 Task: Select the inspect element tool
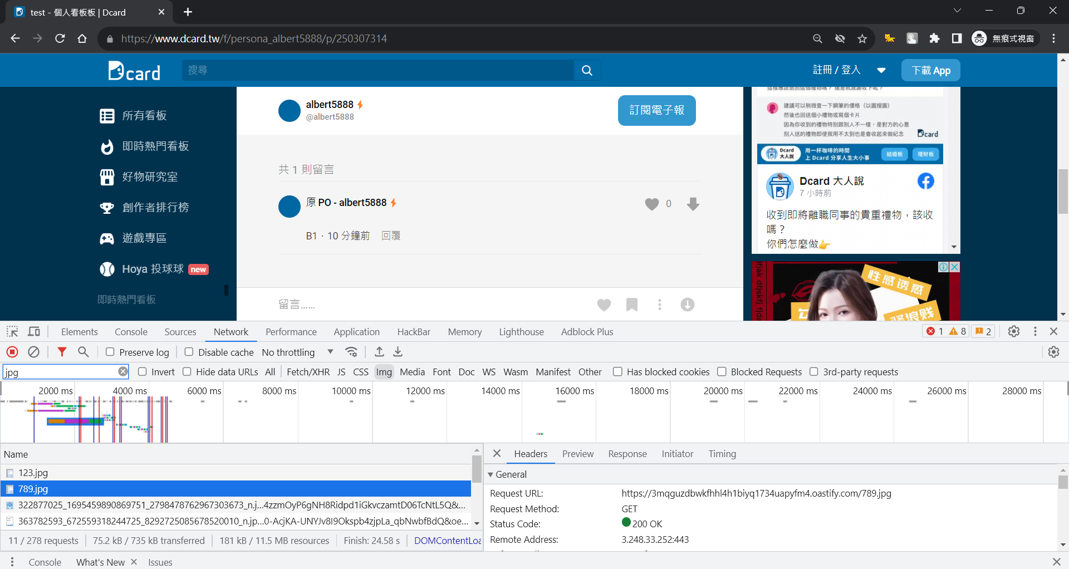click(x=12, y=331)
